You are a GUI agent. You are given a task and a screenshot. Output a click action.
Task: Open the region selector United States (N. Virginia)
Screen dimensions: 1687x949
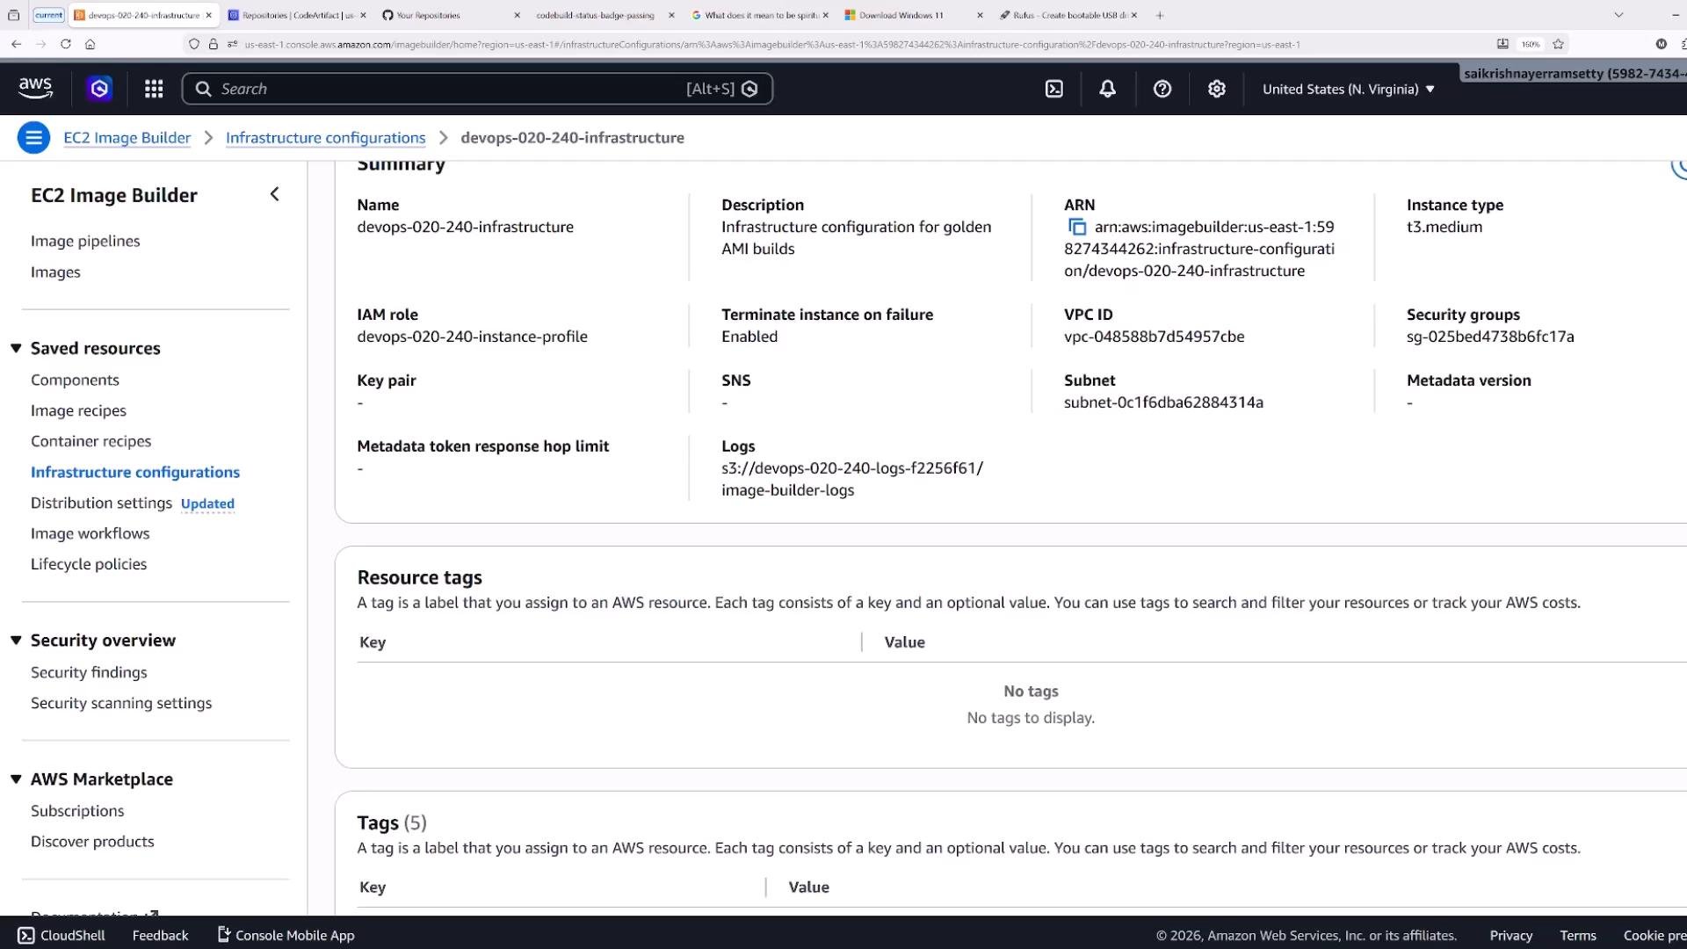pyautogui.click(x=1348, y=89)
